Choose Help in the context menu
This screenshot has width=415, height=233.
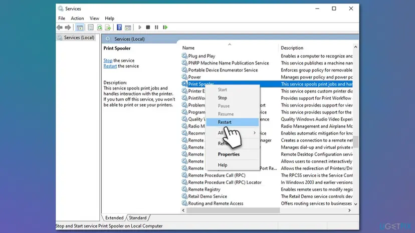point(233,165)
